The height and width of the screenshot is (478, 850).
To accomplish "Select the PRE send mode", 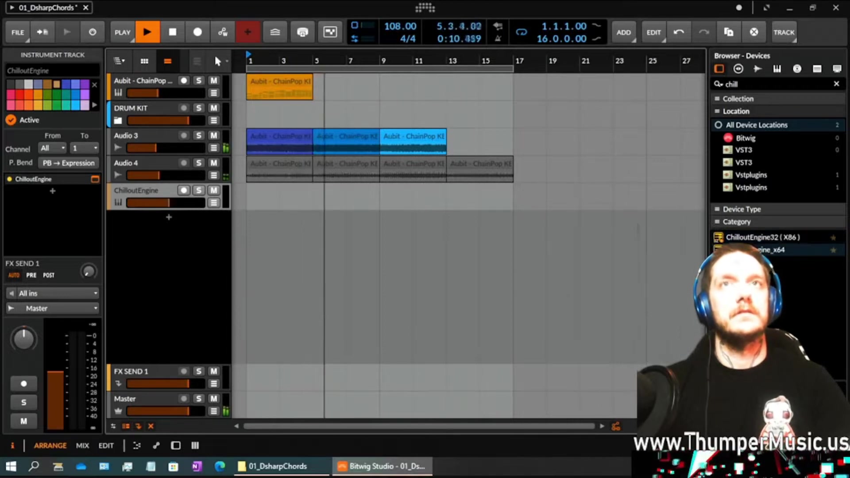I will tap(31, 275).
